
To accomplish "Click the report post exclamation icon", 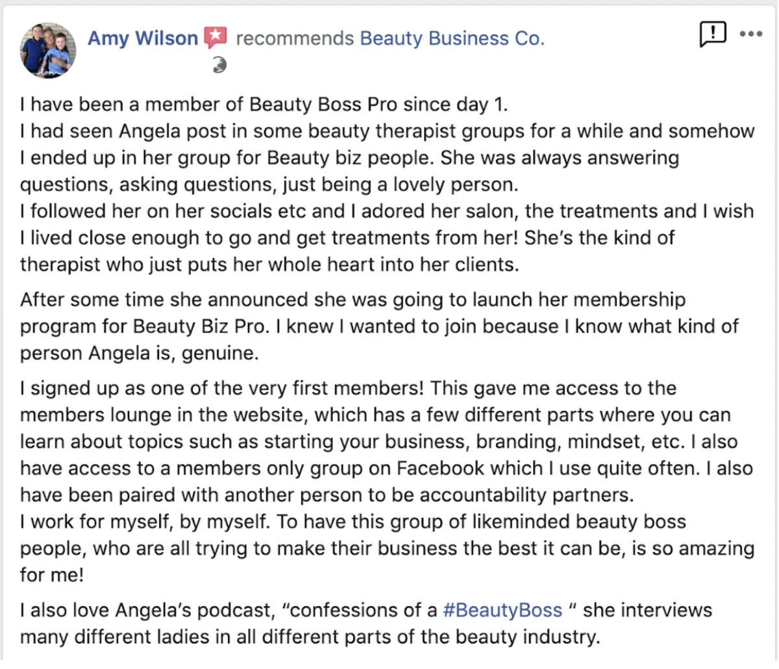I will 713,34.
